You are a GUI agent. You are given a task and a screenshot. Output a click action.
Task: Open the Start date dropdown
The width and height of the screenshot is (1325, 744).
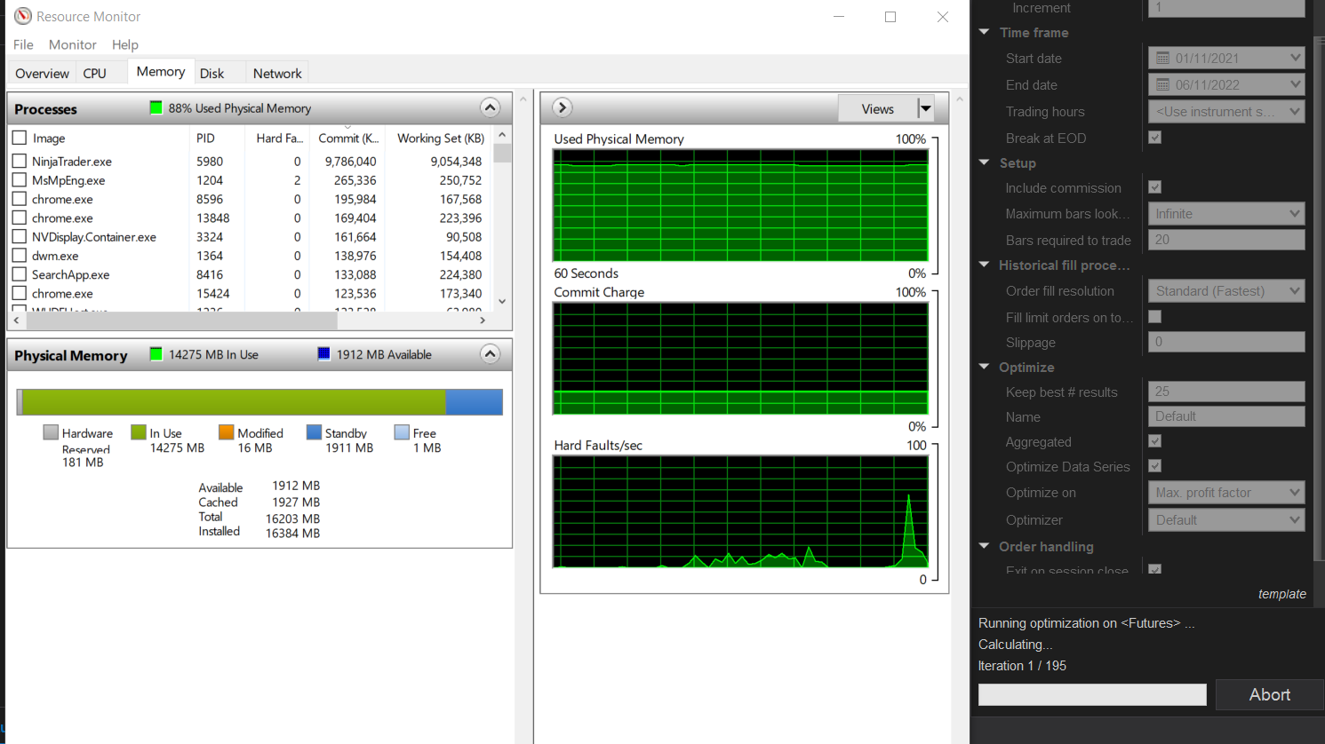pos(1295,59)
